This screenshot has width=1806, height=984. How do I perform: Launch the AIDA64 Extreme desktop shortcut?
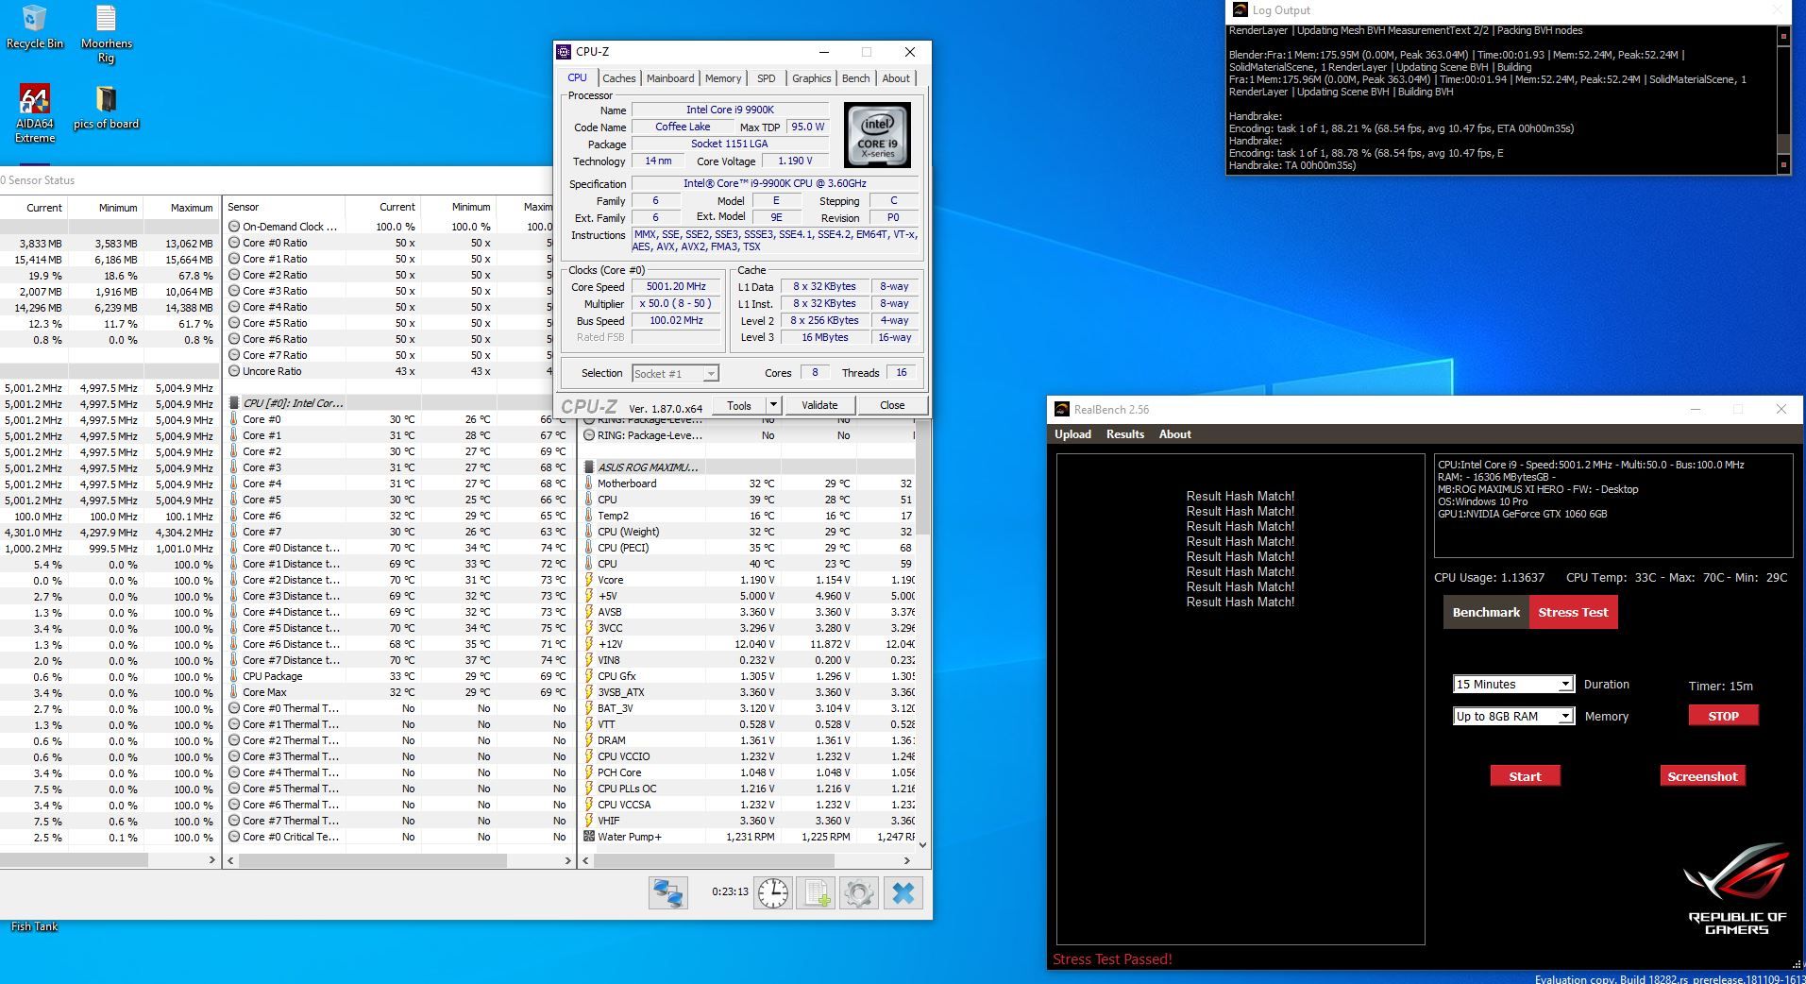click(35, 113)
